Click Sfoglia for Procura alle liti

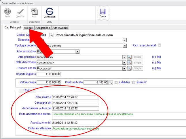pyautogui.click(x=138, y=68)
